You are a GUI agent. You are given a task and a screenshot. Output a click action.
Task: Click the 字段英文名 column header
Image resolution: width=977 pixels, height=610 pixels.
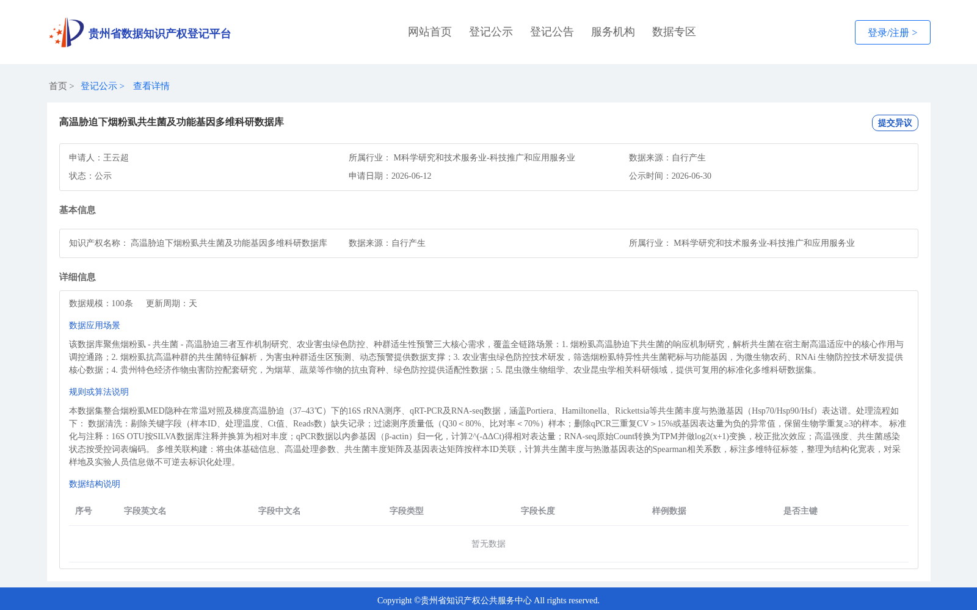(145, 511)
